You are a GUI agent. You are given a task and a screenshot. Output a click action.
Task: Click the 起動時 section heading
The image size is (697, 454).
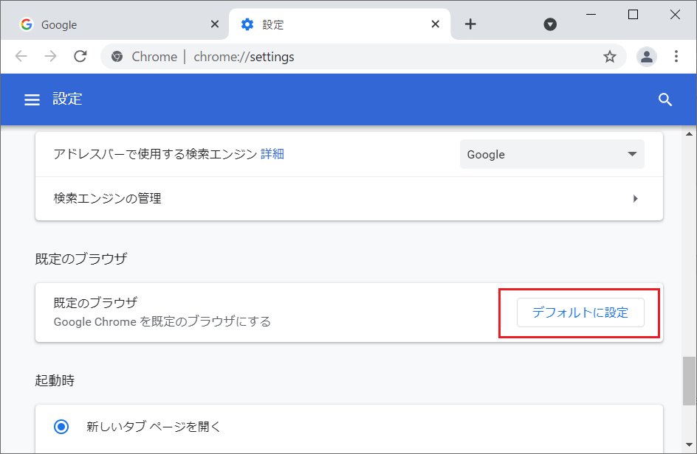[55, 380]
